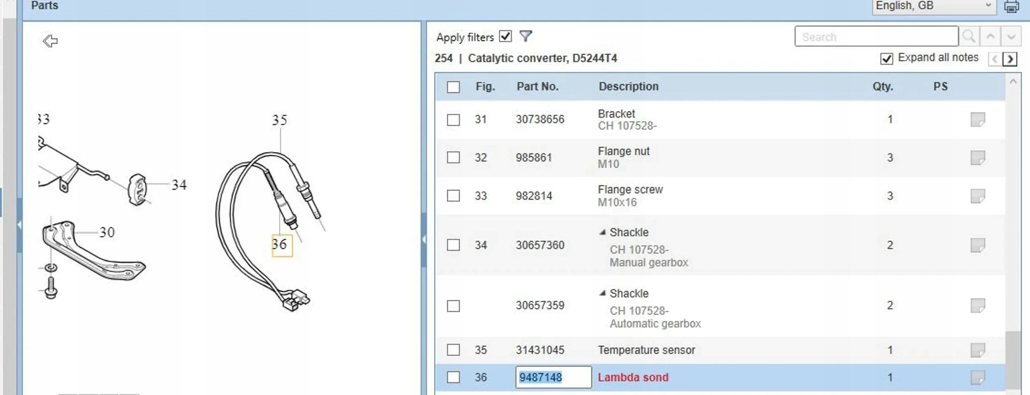1030x395 pixels.
Task: Select the checkbox for Flange nut row
Action: point(453,157)
